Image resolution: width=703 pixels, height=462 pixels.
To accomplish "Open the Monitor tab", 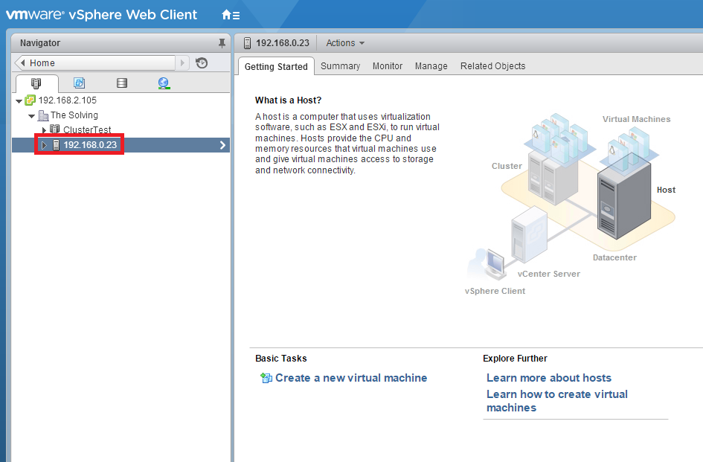I will 388,66.
